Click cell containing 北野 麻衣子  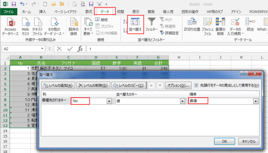point(41,68)
